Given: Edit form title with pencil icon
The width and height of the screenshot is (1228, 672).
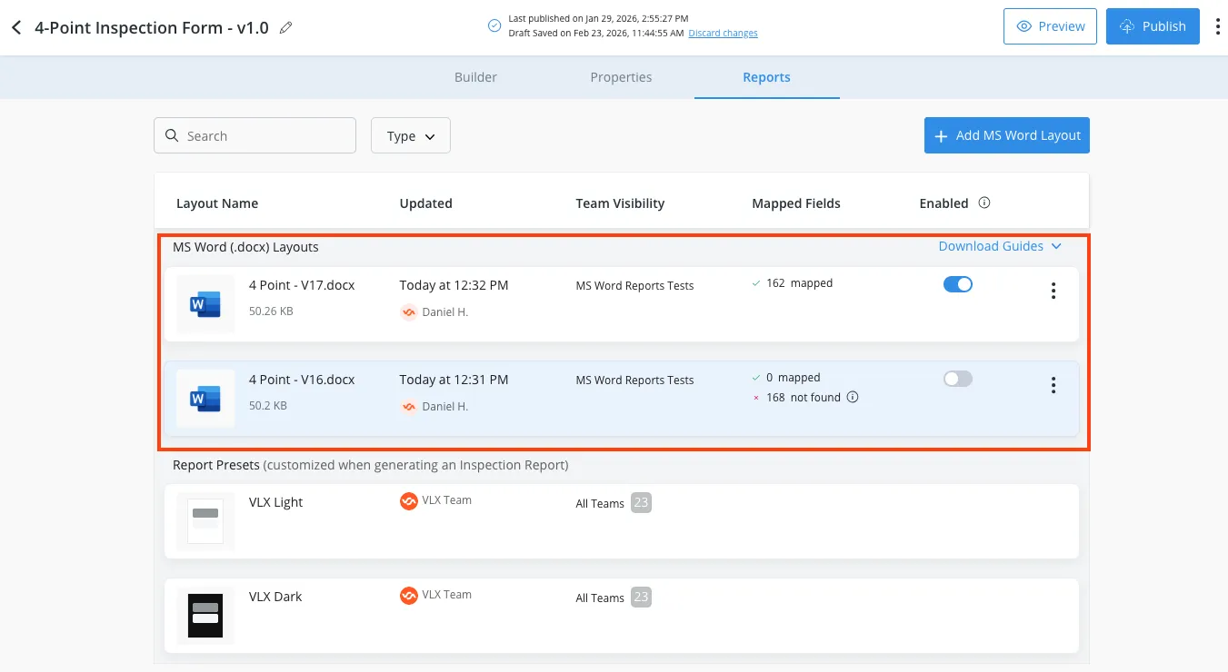Looking at the screenshot, I should pos(286,28).
